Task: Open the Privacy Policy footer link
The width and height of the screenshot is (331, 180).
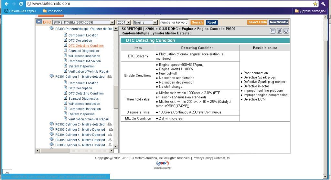Action: tap(202, 158)
